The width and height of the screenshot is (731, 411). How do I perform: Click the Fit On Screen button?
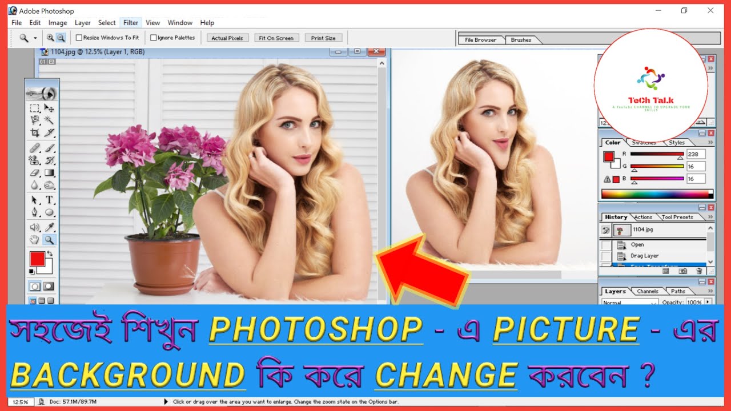(276, 38)
